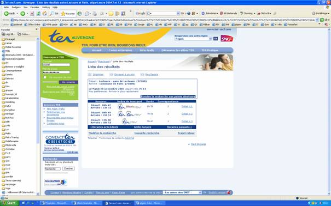Open the Favorites star toolbar button

pos(68,14)
